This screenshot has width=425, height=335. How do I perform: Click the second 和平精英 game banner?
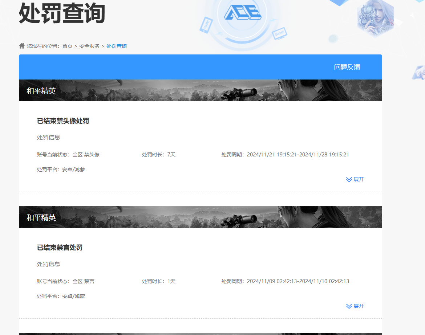point(200,217)
